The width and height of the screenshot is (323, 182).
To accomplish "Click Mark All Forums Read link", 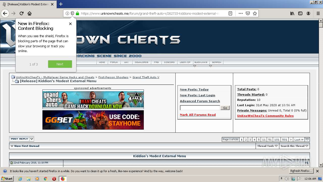I will coord(198,115).
